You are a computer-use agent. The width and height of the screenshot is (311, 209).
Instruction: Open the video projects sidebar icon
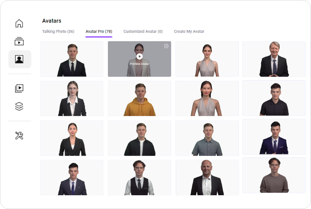point(19,42)
